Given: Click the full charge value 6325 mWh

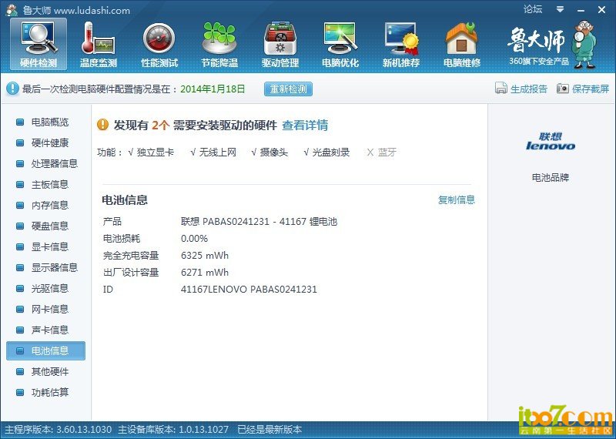Looking at the screenshot, I should click(x=205, y=256).
